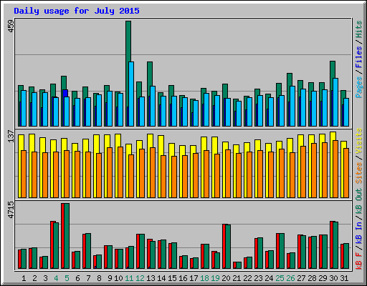Click day 25 on the x-axis
The width and height of the screenshot is (367, 286).
coord(280,278)
